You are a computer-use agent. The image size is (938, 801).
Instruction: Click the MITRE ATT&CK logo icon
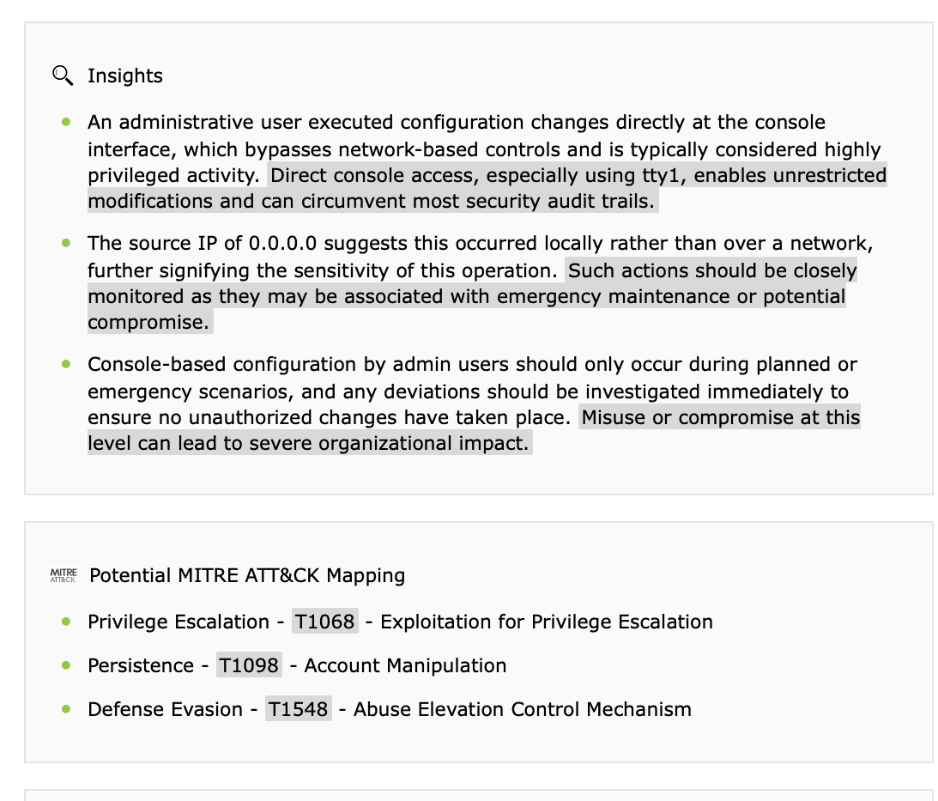pyautogui.click(x=64, y=576)
